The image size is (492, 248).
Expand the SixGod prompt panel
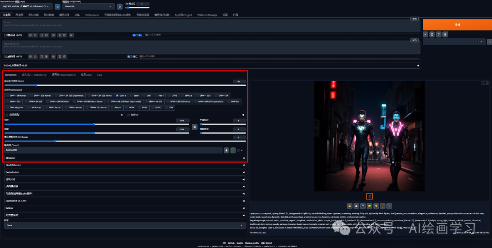211,66
